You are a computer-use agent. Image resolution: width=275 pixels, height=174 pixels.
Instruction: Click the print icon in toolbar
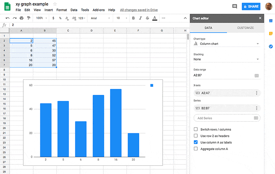pyautogui.click(x=22, y=18)
